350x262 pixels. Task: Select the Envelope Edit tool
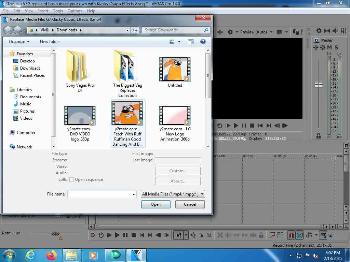193,235
